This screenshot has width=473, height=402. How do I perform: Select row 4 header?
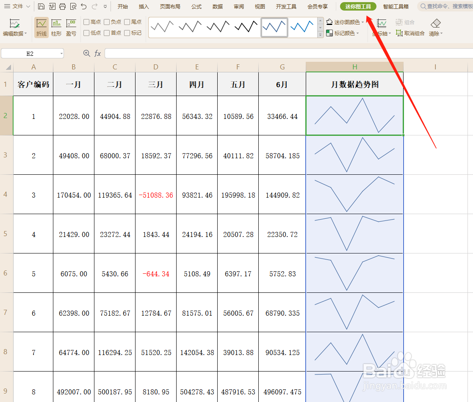click(x=6, y=194)
